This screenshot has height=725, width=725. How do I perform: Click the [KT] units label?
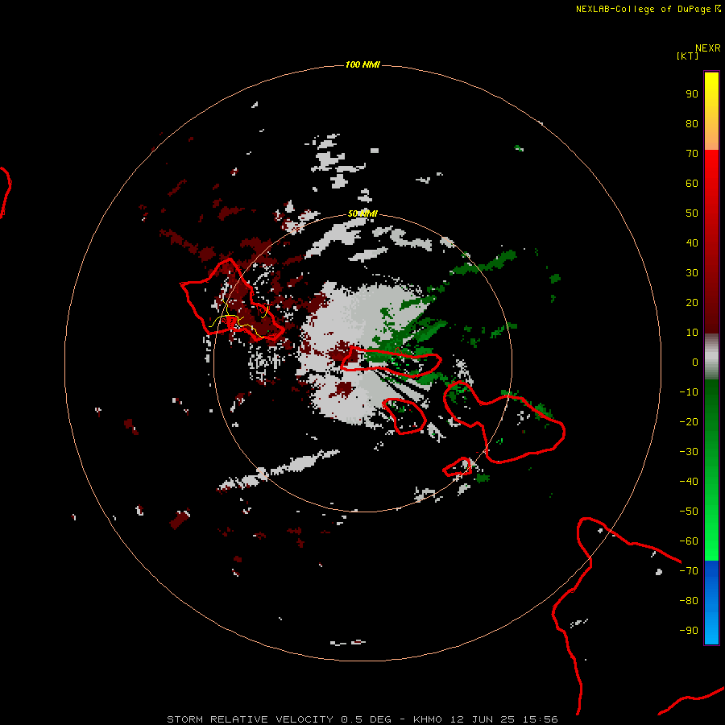pyautogui.click(x=687, y=56)
